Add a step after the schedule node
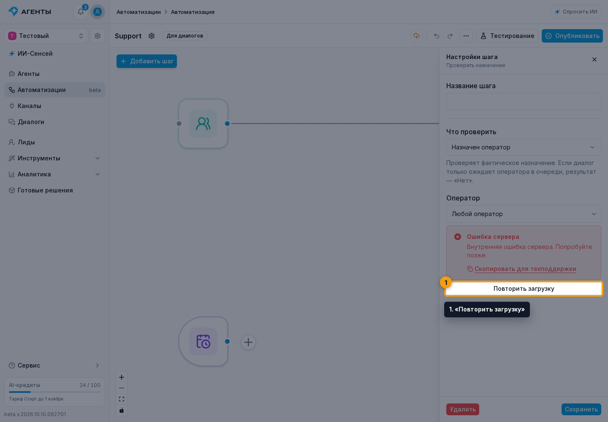 point(248,342)
